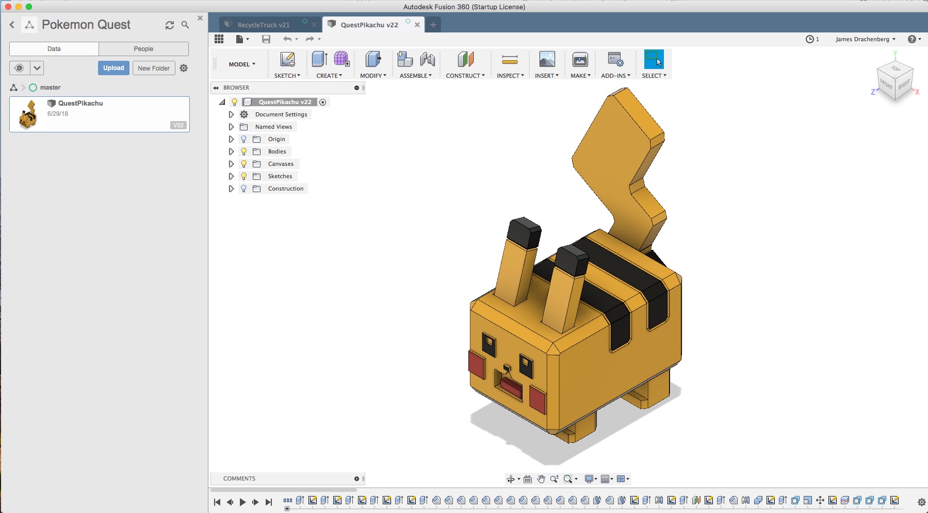928x513 pixels.
Task: Open the CONSTRUCT menu
Action: [465, 76]
